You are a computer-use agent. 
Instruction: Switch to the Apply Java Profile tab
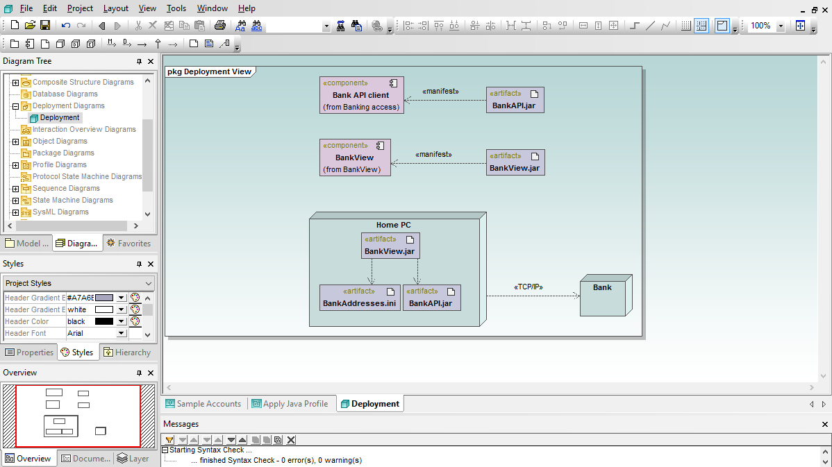pos(290,404)
